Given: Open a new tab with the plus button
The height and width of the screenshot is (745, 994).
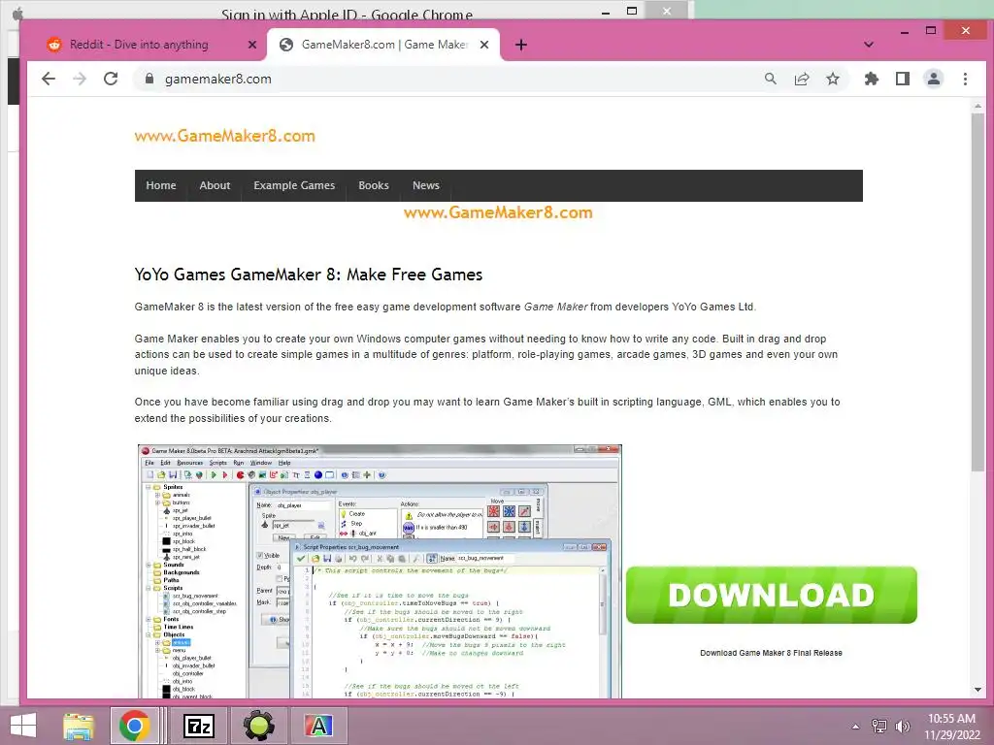Looking at the screenshot, I should coord(521,45).
